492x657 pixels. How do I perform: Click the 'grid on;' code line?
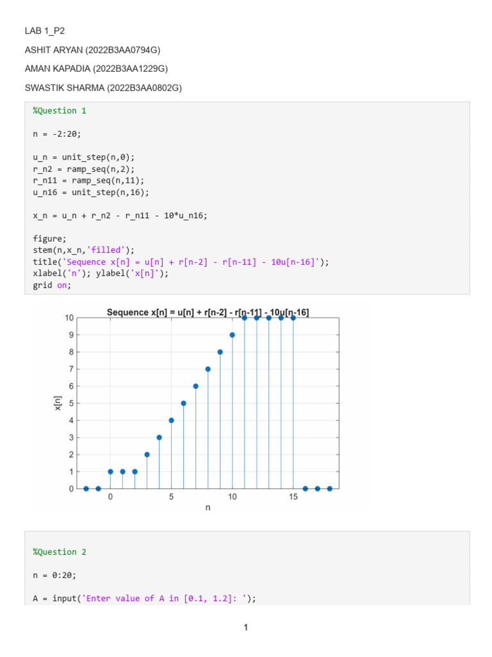point(52,286)
